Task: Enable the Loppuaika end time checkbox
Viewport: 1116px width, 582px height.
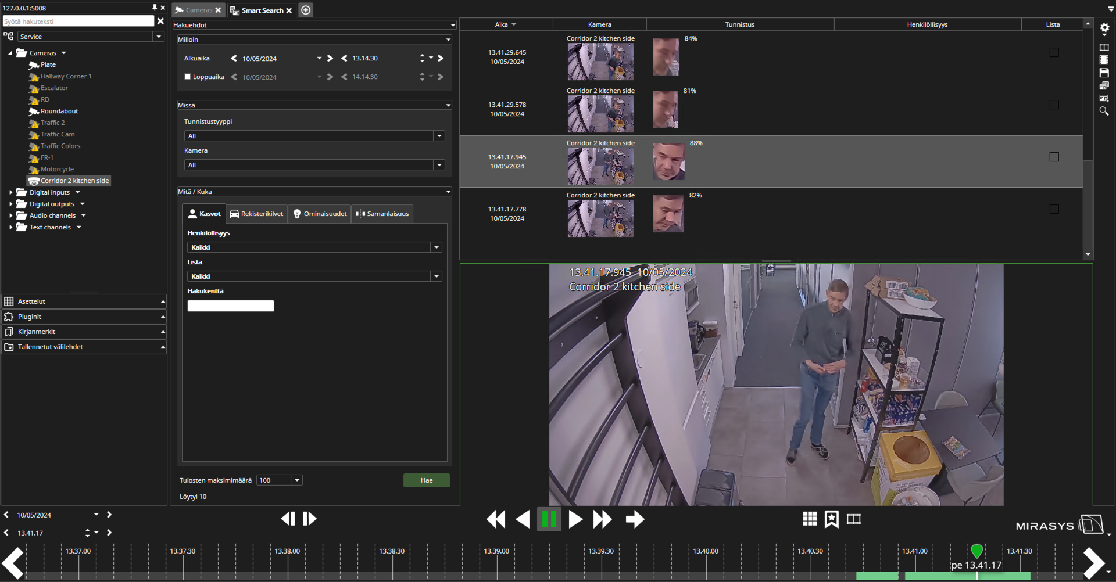Action: point(188,77)
